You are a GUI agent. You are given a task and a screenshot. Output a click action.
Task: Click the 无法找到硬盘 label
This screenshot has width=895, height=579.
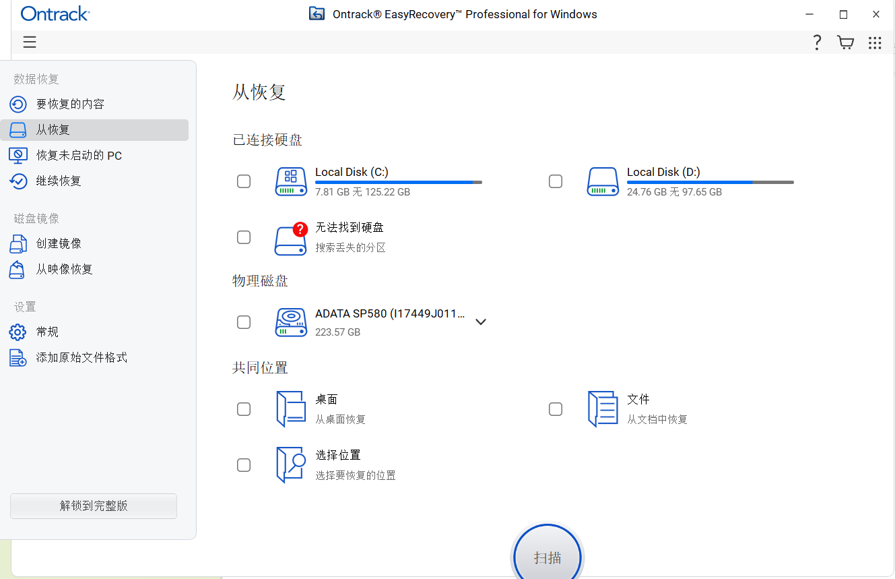[350, 228]
